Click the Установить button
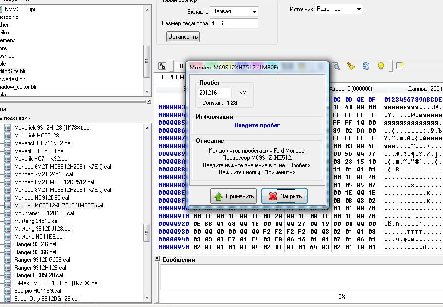 point(183,36)
